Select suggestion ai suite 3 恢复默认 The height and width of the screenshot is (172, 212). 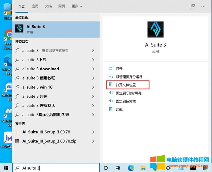[56, 106]
